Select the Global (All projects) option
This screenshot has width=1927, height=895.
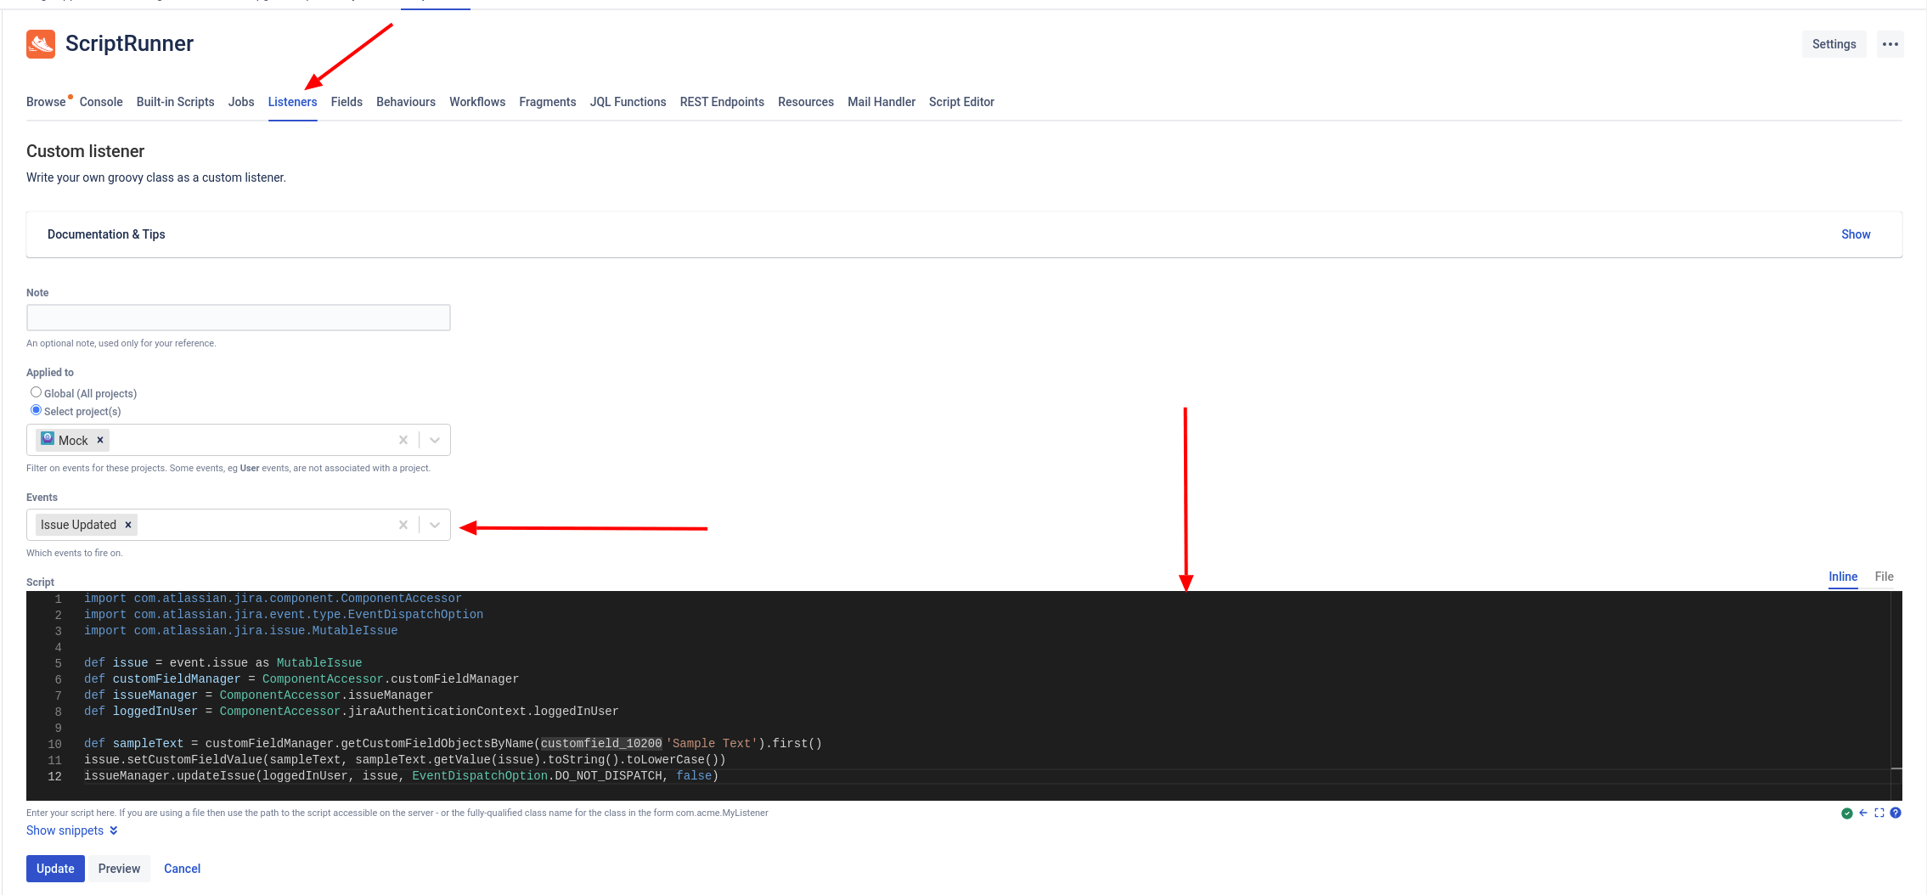(x=36, y=391)
